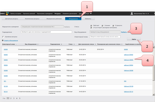Go to results page 3
The image size is (155, 102).
14,98
